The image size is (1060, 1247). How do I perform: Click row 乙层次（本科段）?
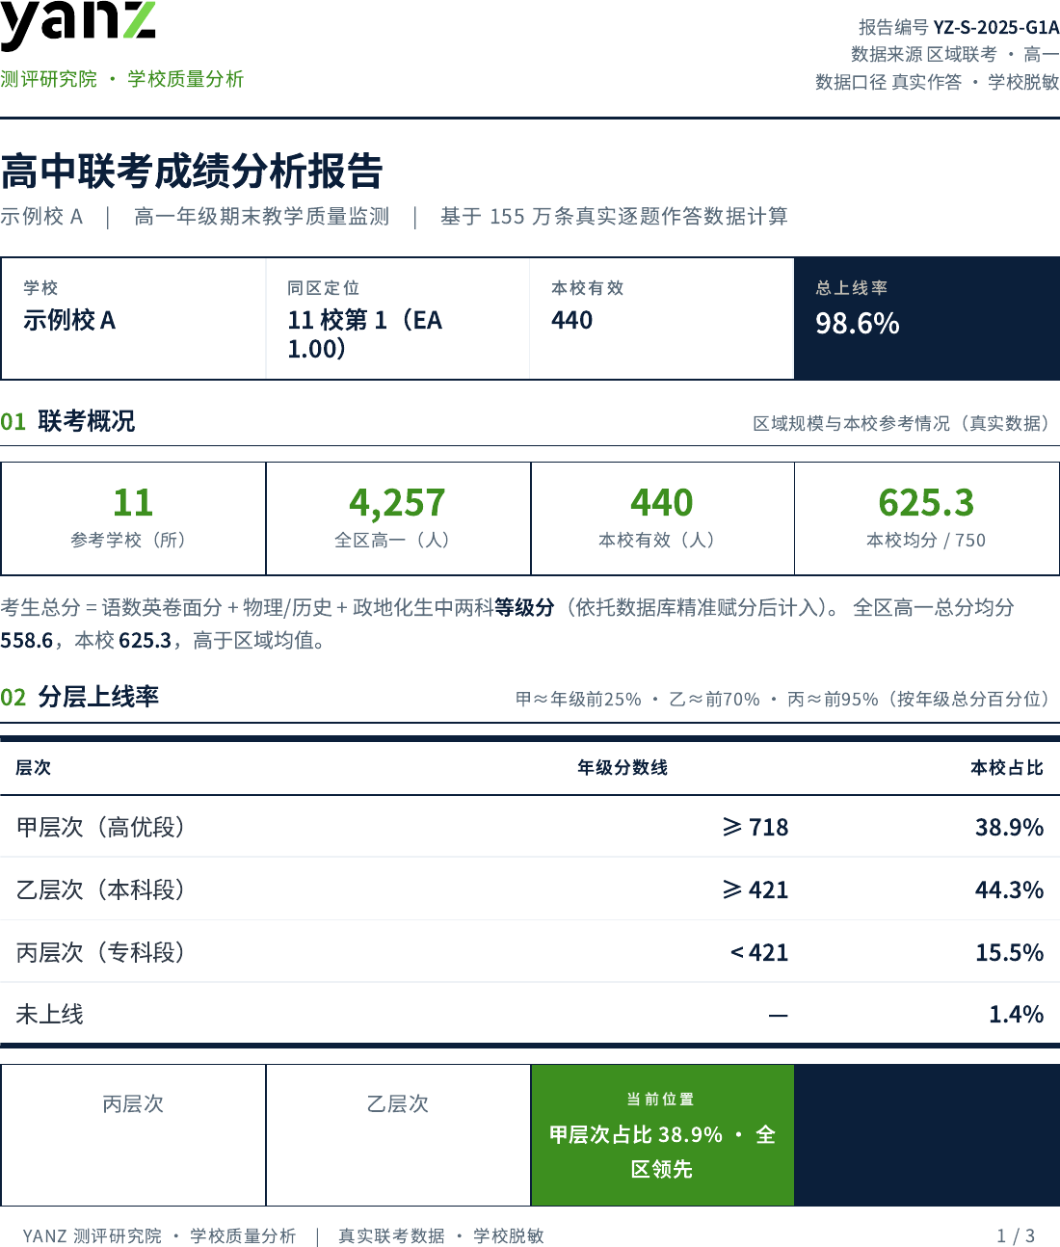click(x=530, y=889)
